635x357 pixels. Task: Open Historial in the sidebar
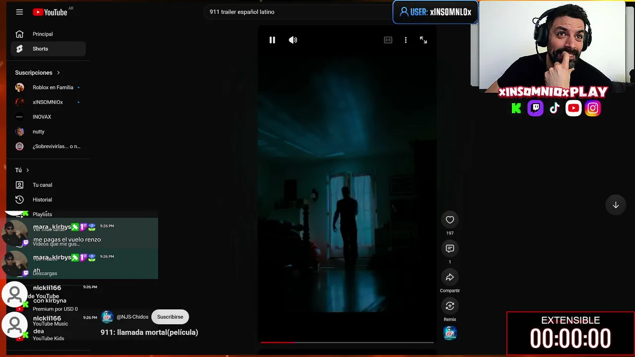(x=48, y=200)
